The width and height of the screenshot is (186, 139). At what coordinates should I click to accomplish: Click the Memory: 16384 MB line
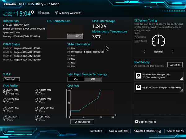(21, 36)
